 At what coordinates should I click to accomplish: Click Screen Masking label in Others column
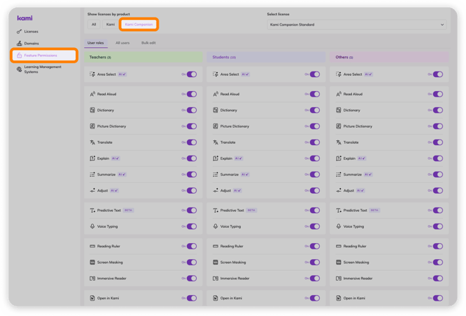coord(356,263)
